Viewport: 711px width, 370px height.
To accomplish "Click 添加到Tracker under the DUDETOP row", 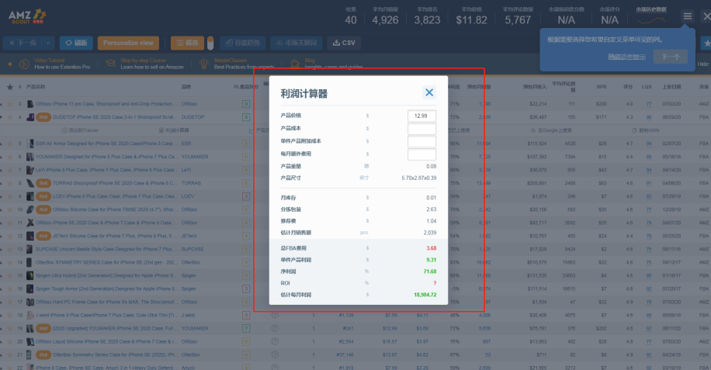I will click(x=80, y=130).
